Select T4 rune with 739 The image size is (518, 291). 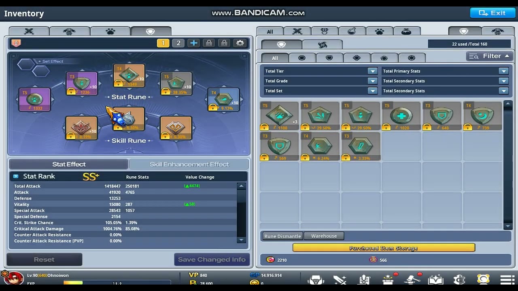[x=482, y=116]
